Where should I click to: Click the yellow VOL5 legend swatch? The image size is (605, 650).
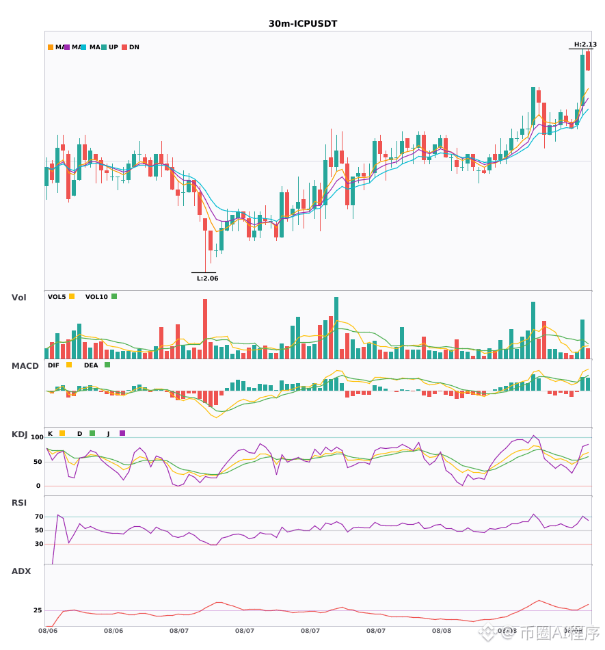[x=72, y=296]
